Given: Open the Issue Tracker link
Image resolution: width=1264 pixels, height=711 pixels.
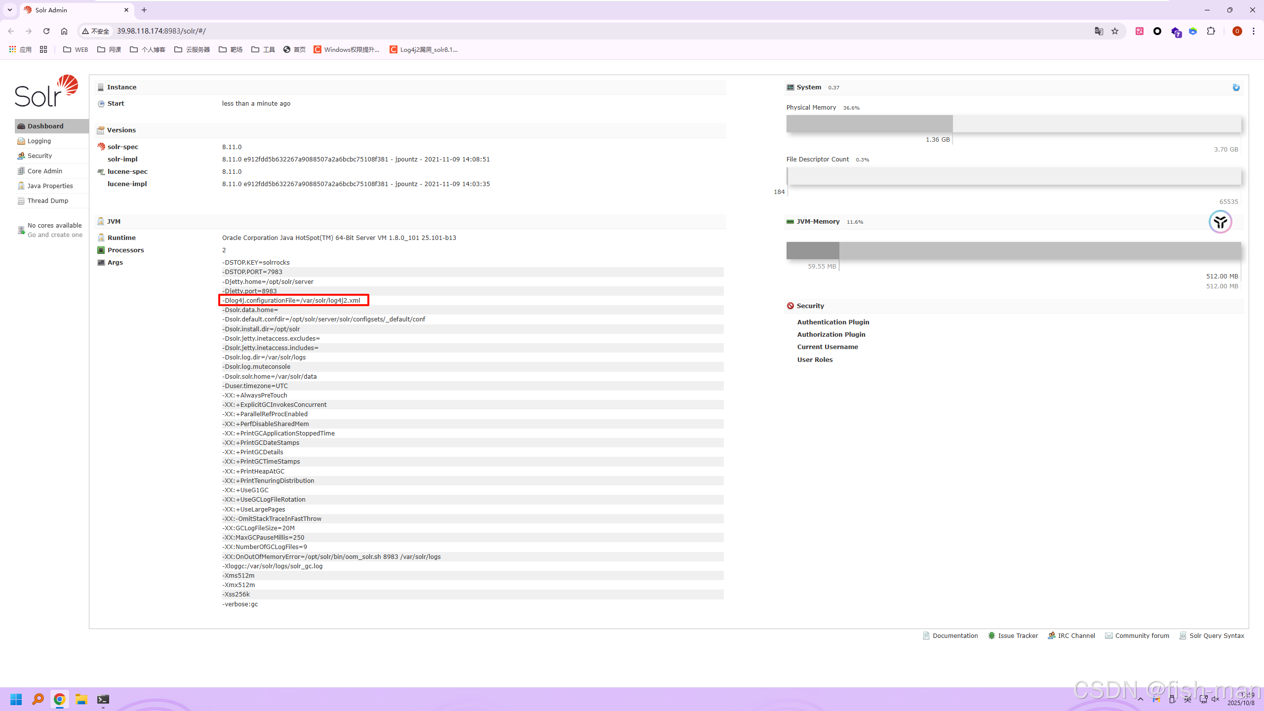Looking at the screenshot, I should (1017, 636).
